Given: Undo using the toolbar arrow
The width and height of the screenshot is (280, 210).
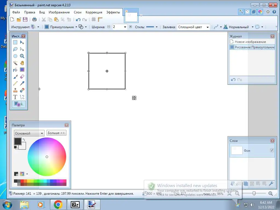Looking at the screenshot, I should tap(78, 19).
